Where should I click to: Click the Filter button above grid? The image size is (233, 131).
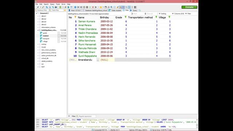[x=188, y=14]
